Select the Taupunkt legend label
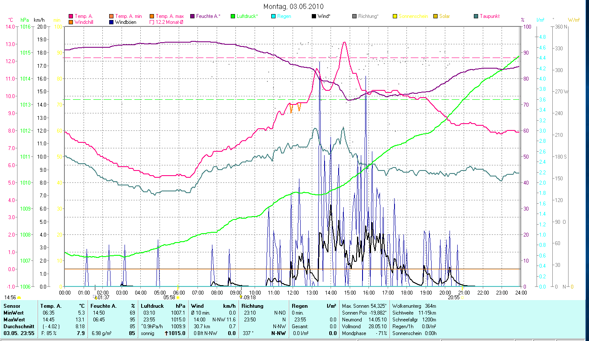 pos(490,17)
